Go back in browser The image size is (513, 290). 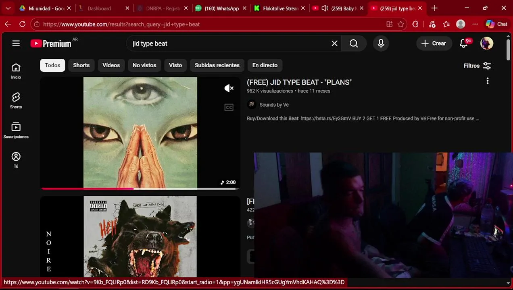8,24
